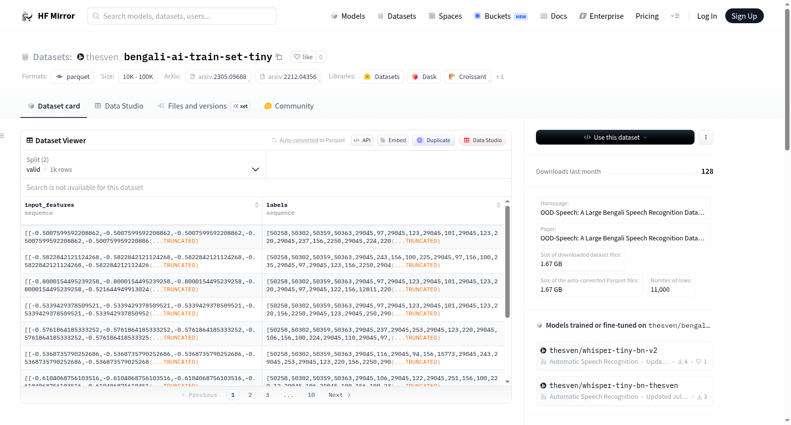Open the Paper OOD-Speech link

coord(622,238)
